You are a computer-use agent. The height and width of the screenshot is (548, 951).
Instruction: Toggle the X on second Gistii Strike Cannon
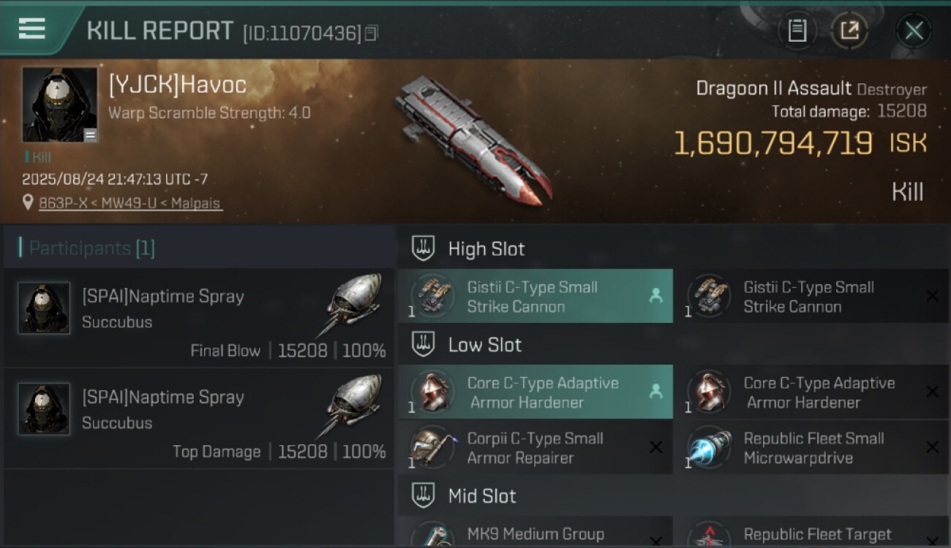tap(932, 296)
